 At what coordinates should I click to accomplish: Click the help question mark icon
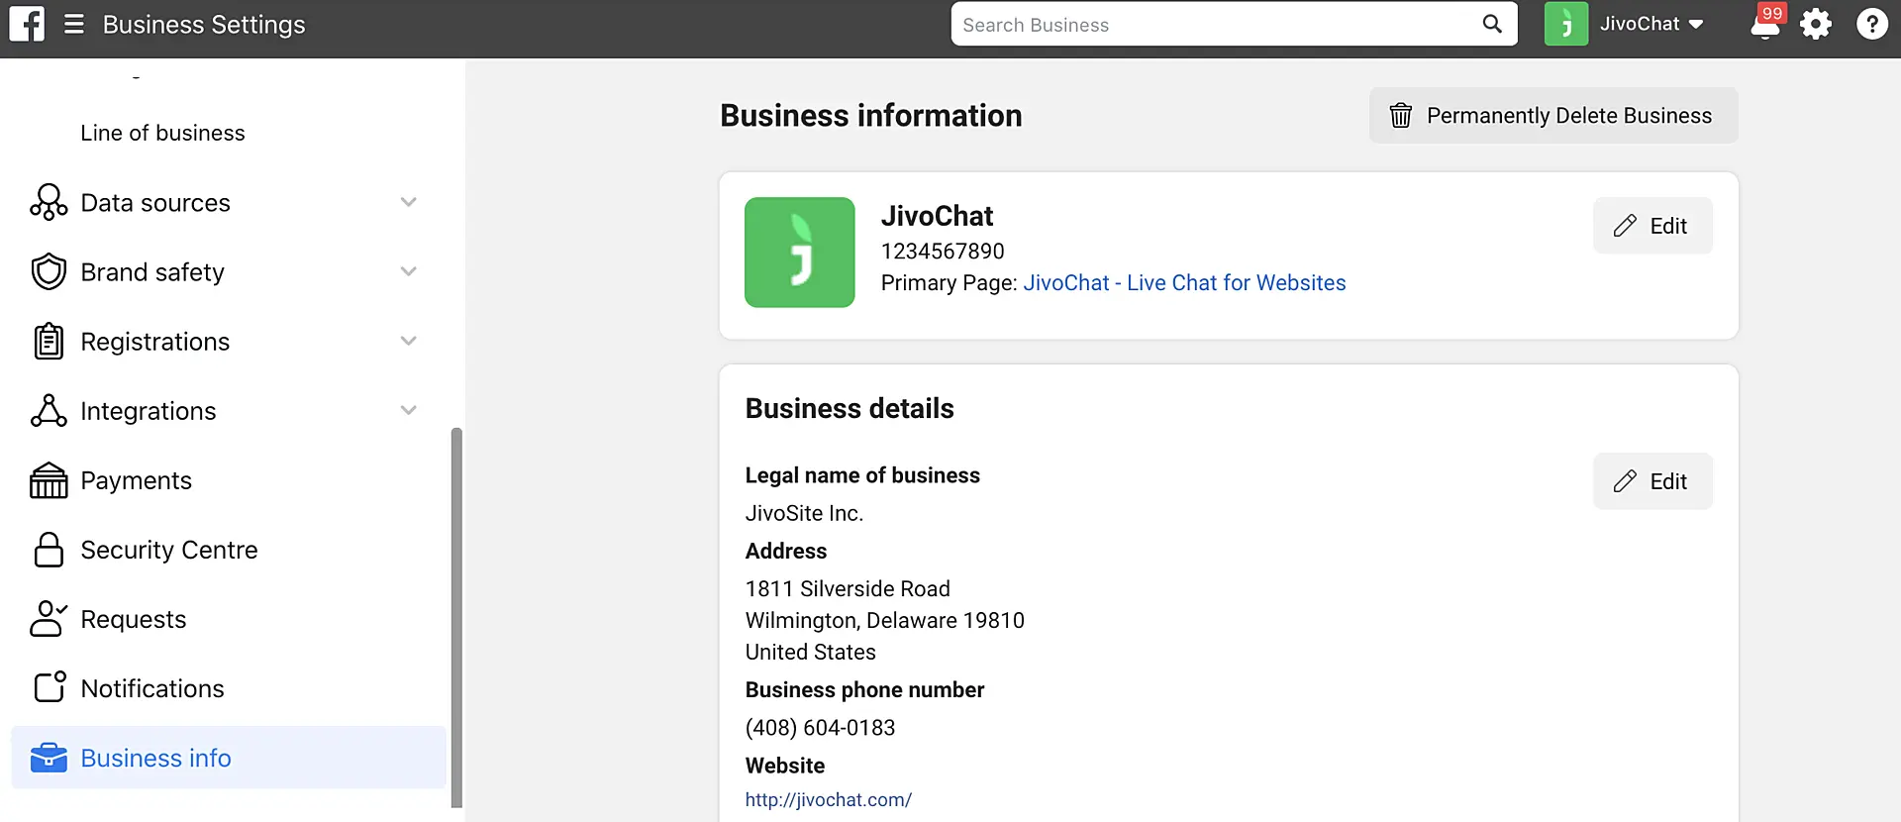tap(1871, 24)
